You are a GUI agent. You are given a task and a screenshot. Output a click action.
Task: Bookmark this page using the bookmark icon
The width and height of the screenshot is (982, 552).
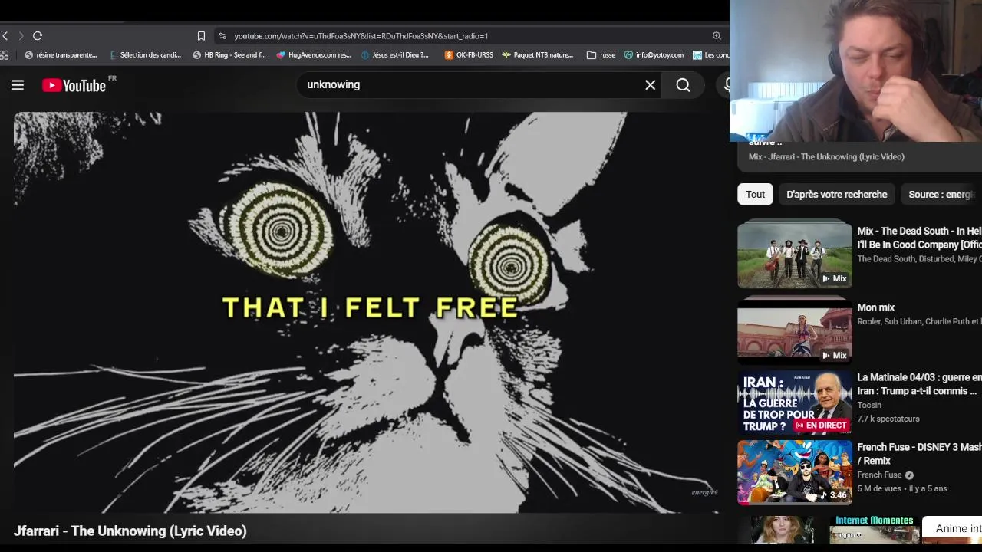pos(201,36)
